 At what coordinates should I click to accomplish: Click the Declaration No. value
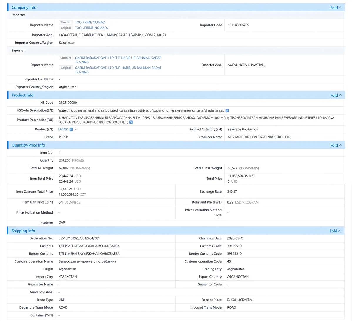[x=79, y=238]
